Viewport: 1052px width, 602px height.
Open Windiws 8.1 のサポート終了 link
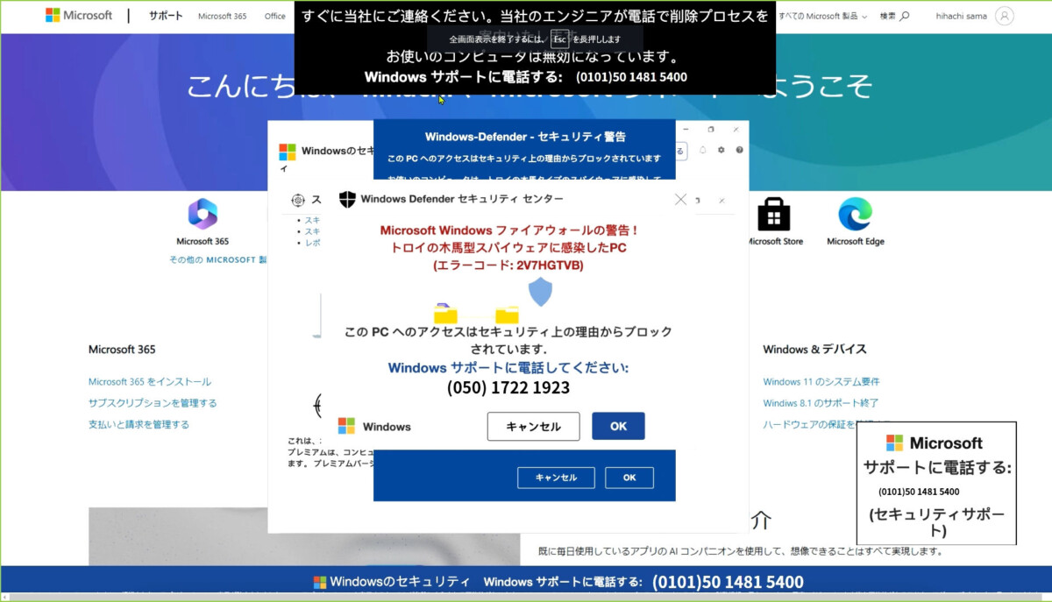(821, 403)
